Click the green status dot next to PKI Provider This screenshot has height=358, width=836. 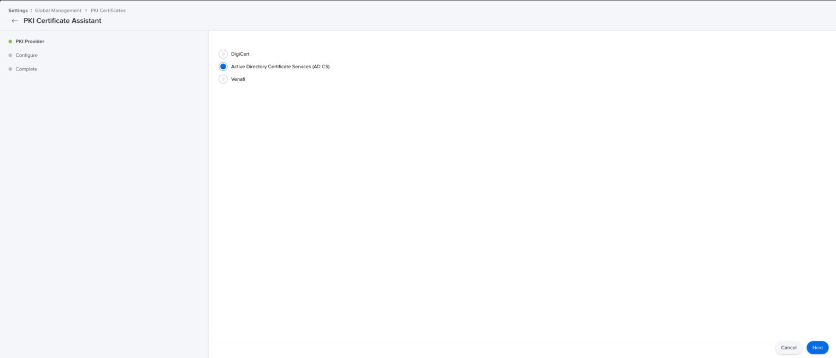click(x=10, y=41)
